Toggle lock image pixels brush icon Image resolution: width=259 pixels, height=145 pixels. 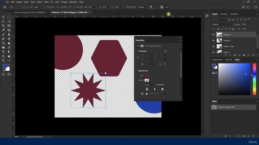tap(222, 29)
